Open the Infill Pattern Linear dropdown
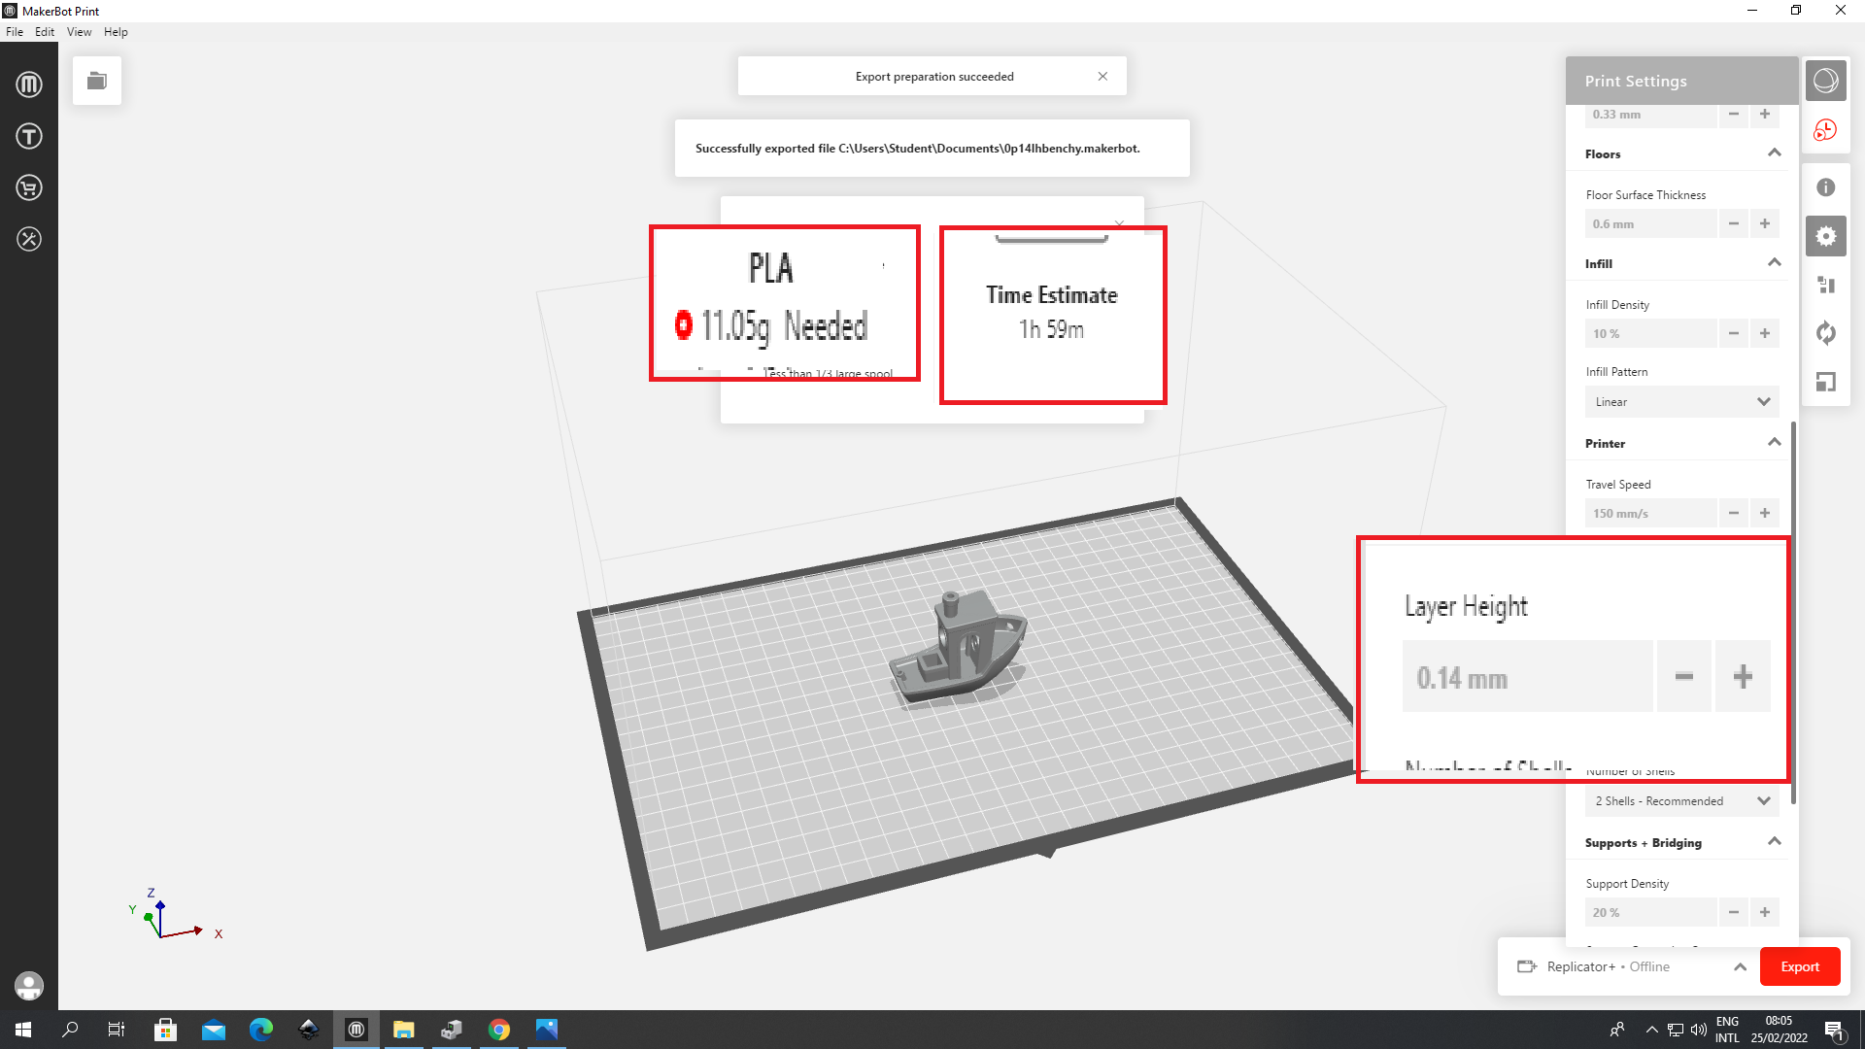Image resolution: width=1865 pixels, height=1049 pixels. tap(1682, 402)
